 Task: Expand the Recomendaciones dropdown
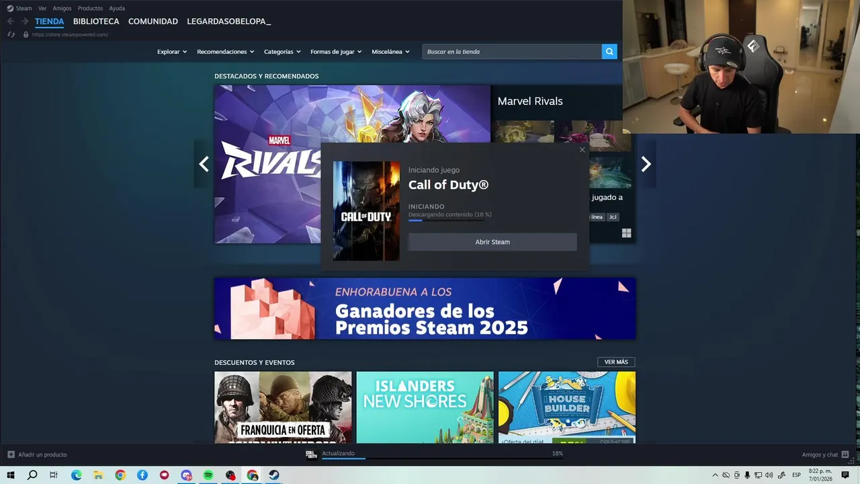pyautogui.click(x=226, y=52)
